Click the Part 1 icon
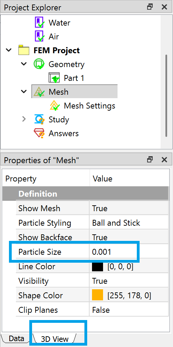173x347 pixels. (54, 78)
